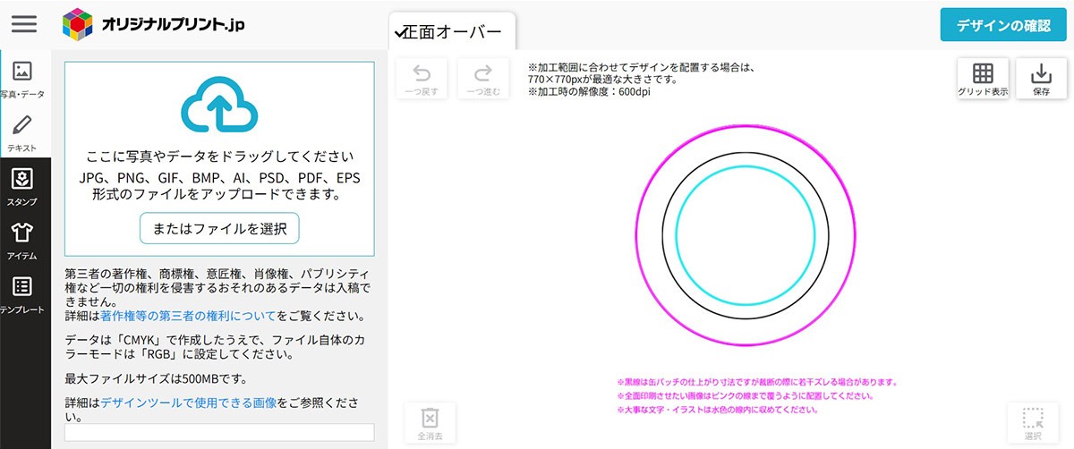1074x449 pixels.
Task: Open the hamburger main menu
Action: point(24,23)
